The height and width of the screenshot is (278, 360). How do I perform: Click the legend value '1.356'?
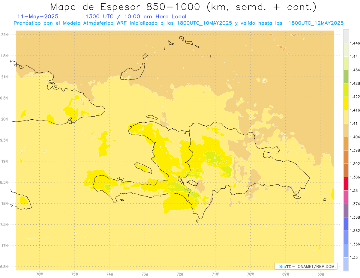pyautogui.click(x=355, y=244)
